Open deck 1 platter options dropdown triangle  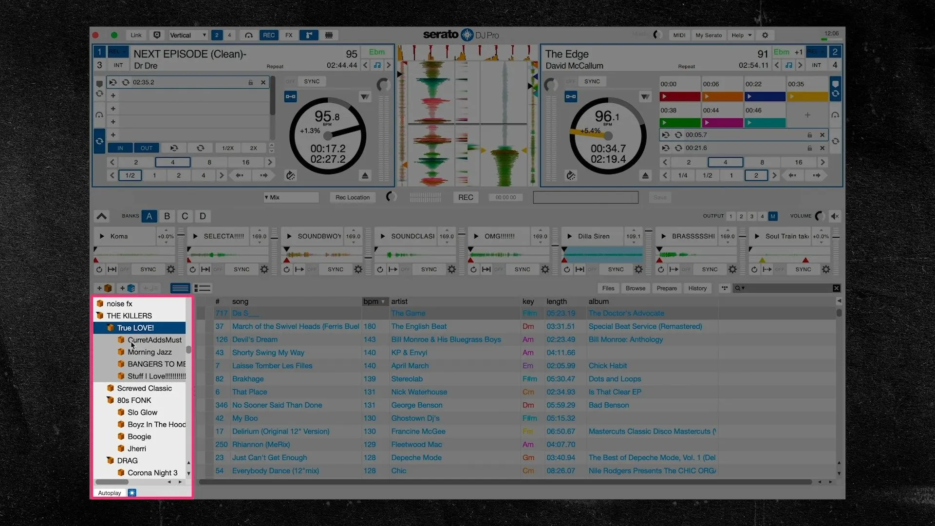[365, 97]
